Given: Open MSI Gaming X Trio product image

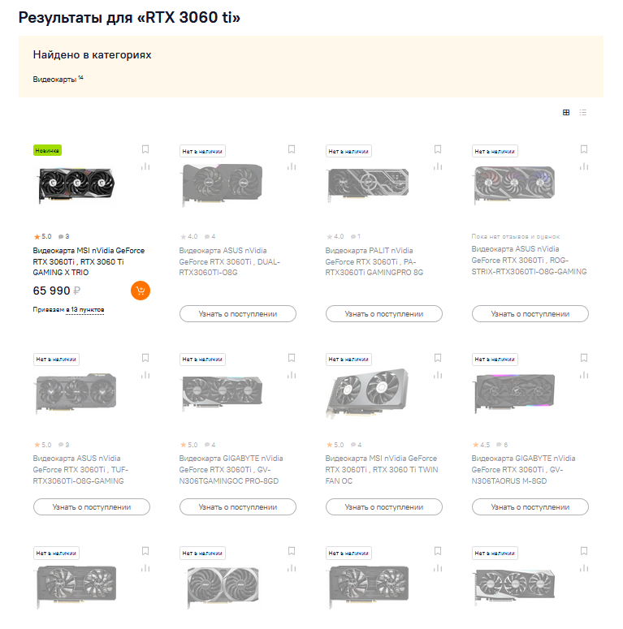Looking at the screenshot, I should (x=77, y=185).
